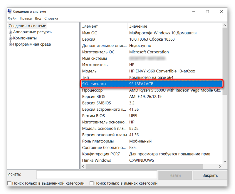Image resolution: width=235 pixels, height=194 pixels.
Task: Select the Режим BIOS row
Action: [152, 116]
